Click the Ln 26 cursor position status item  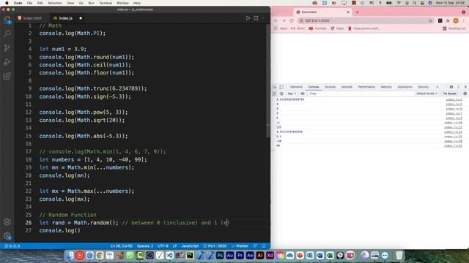[x=122, y=246]
